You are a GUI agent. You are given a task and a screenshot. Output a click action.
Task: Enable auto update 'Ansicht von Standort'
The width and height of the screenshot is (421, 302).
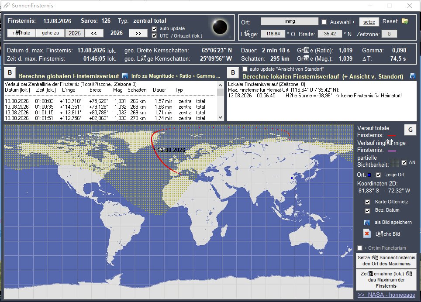tap(245, 69)
